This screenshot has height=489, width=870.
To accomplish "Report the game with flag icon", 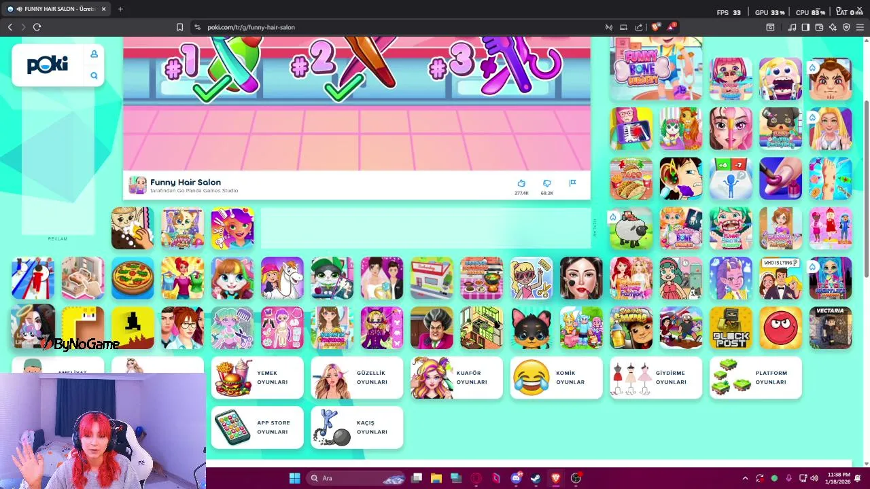I will [572, 183].
